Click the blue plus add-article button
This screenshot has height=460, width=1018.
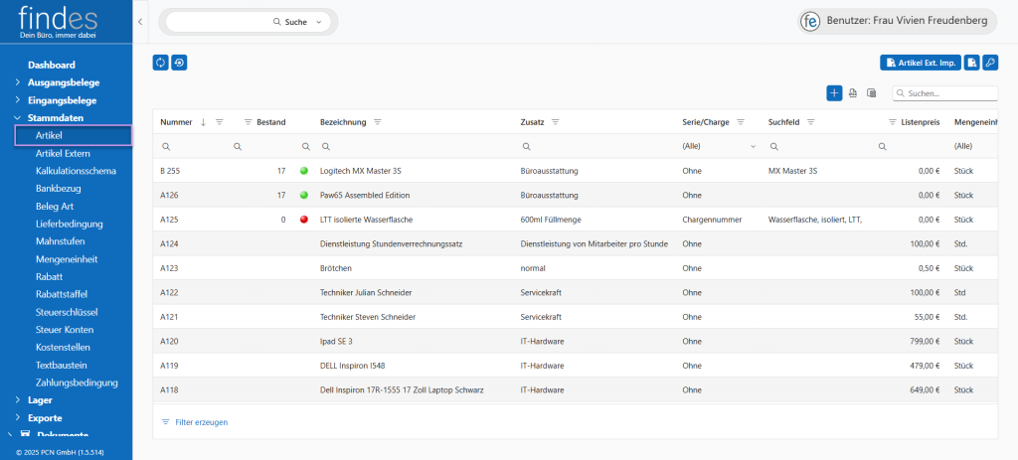tap(834, 93)
